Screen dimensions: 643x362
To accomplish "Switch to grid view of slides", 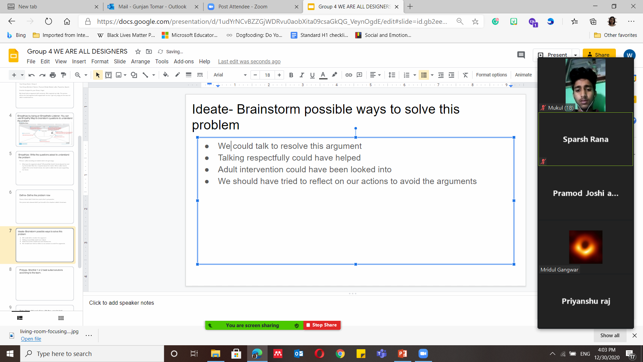I will click(x=61, y=318).
